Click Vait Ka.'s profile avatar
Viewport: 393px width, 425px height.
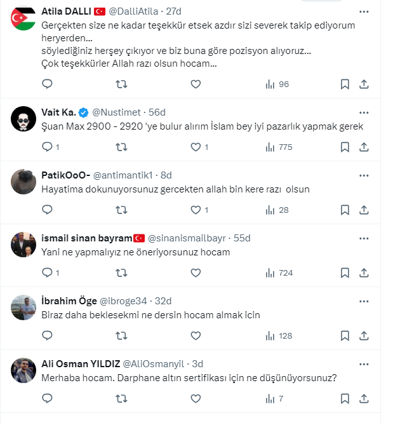[x=23, y=118]
